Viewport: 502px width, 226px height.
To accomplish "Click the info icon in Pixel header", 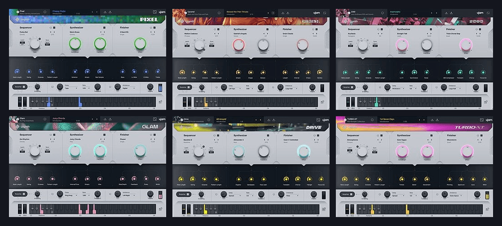I will 45,12.
